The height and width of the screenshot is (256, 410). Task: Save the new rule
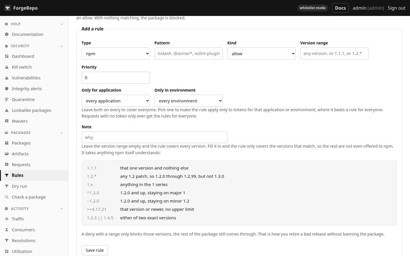point(95,250)
